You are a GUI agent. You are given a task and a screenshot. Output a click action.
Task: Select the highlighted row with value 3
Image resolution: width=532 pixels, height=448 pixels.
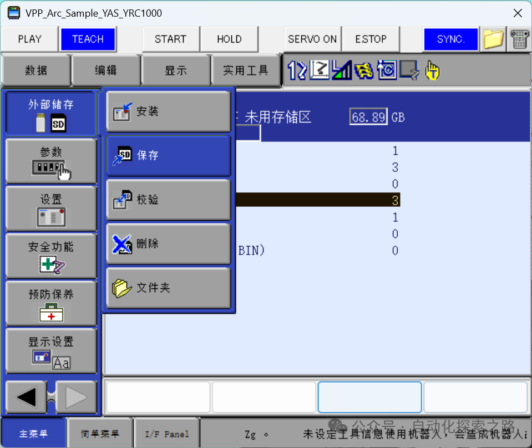318,200
